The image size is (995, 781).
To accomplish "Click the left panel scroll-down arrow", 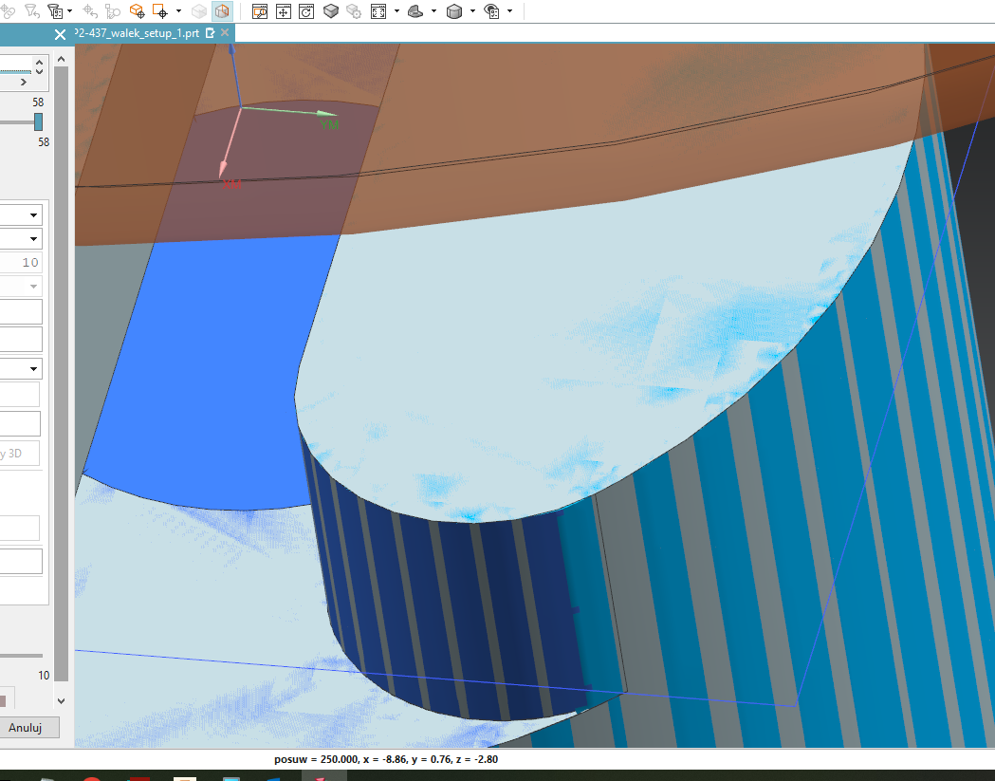I will pos(62,700).
